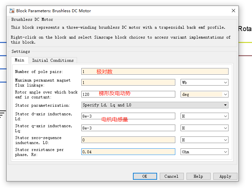Apply the parameter changes
This screenshot has height=188, width=252.
(225, 176)
